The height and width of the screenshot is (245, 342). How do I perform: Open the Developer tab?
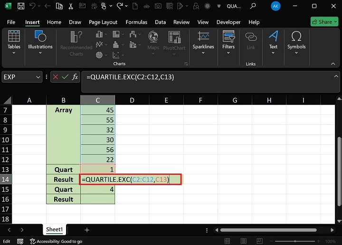[x=228, y=22]
